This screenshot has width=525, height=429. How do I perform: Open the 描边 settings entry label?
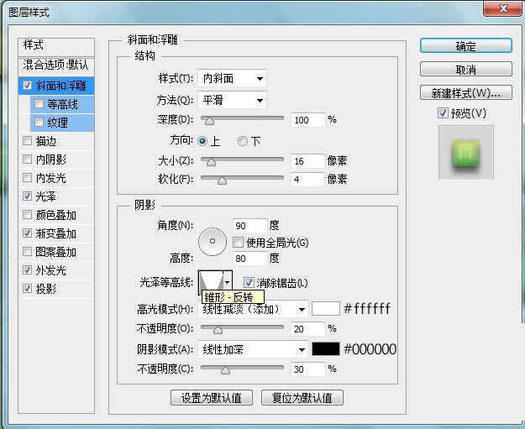point(46,141)
